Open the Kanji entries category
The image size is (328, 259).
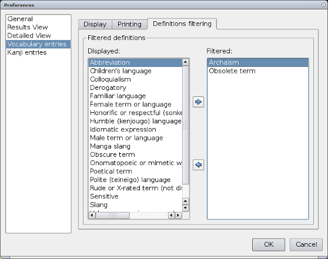[38, 52]
